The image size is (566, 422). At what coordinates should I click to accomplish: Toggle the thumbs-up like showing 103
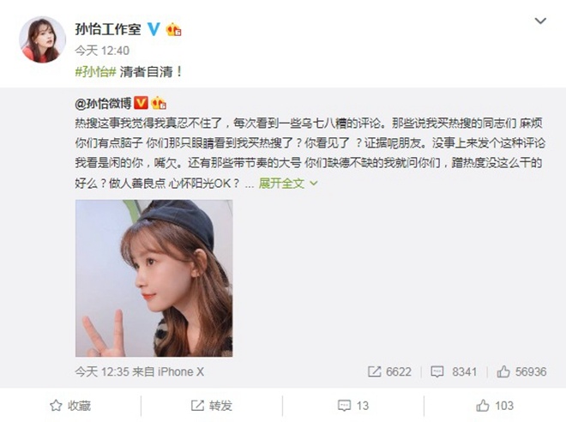(495, 406)
